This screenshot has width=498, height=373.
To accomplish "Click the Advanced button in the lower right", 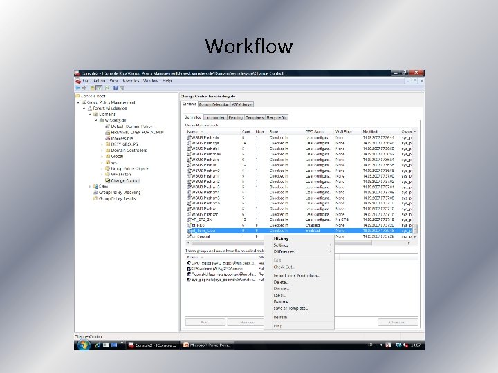I will [x=397, y=323].
